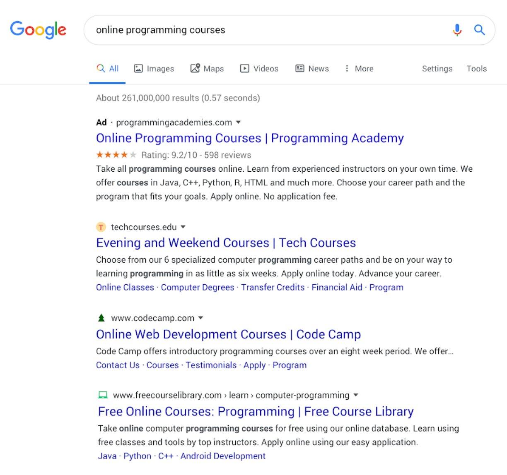Open Evening and Weekend Courses result
Image resolution: width=507 pixels, height=475 pixels.
[226, 243]
